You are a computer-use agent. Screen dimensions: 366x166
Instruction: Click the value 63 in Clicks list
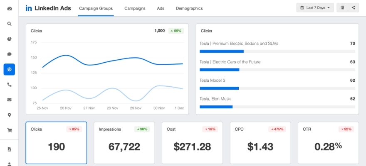tap(352, 62)
